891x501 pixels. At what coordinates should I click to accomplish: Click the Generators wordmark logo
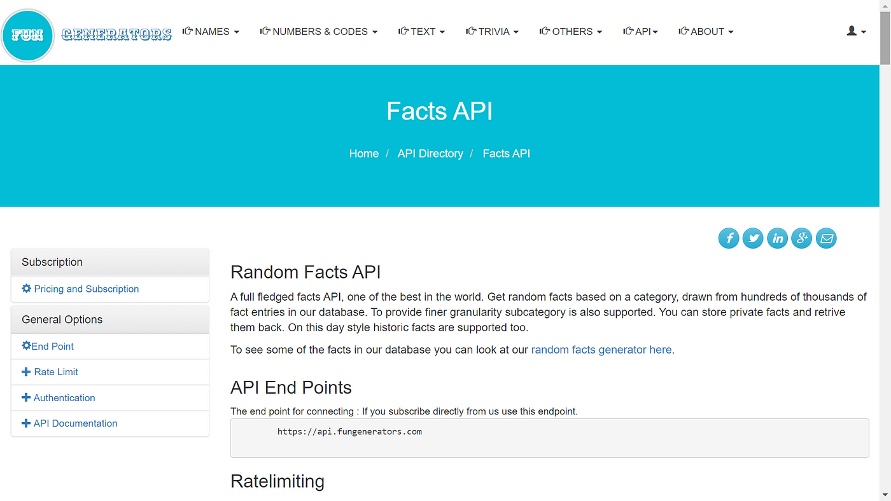116,34
